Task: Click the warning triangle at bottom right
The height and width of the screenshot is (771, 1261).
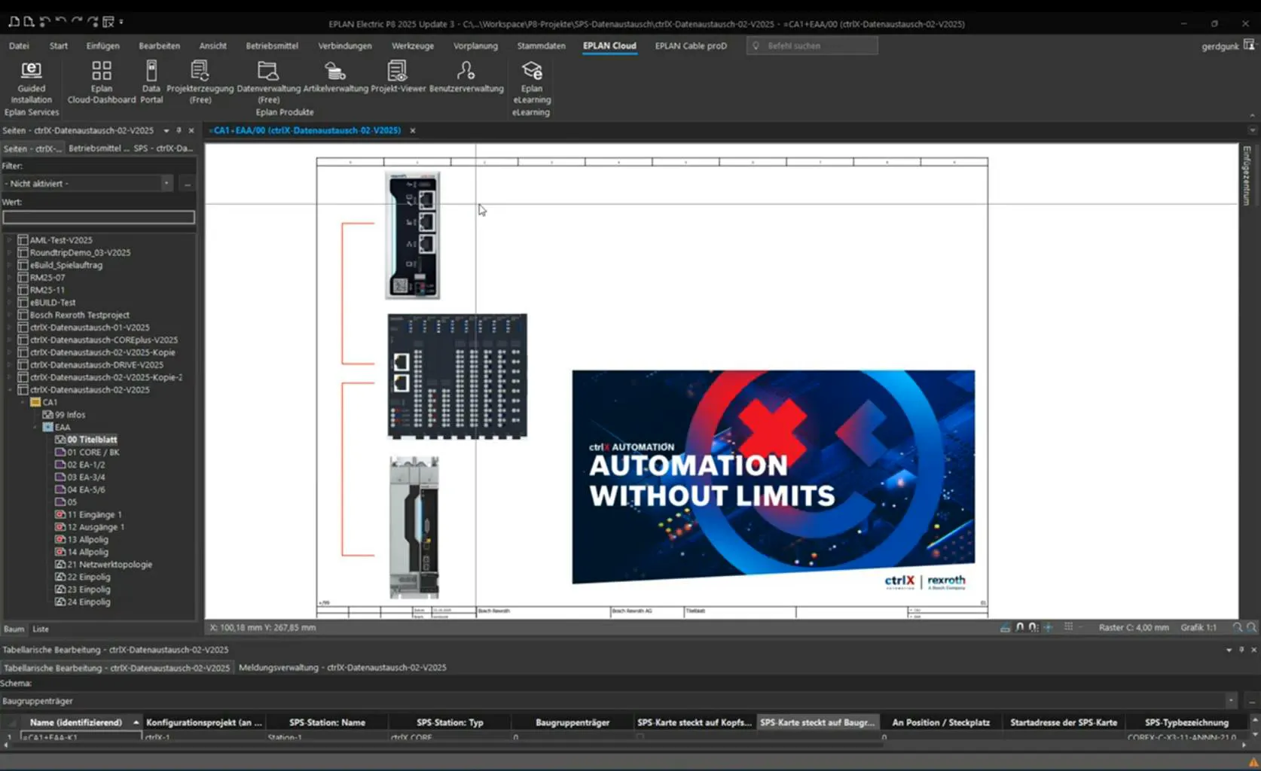Action: click(x=1253, y=762)
